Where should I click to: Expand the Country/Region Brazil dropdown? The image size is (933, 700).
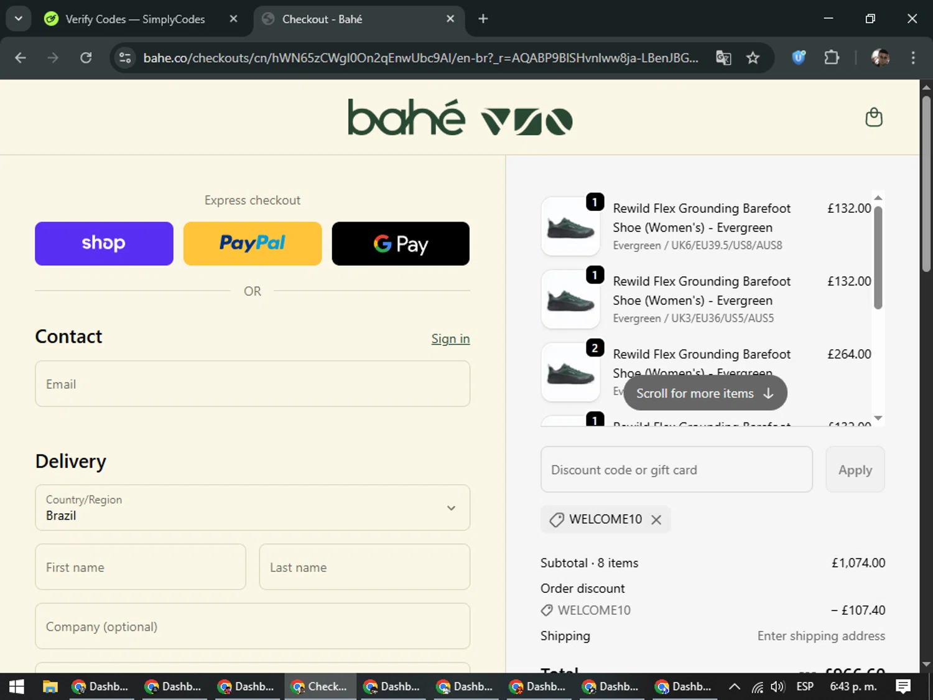click(253, 508)
